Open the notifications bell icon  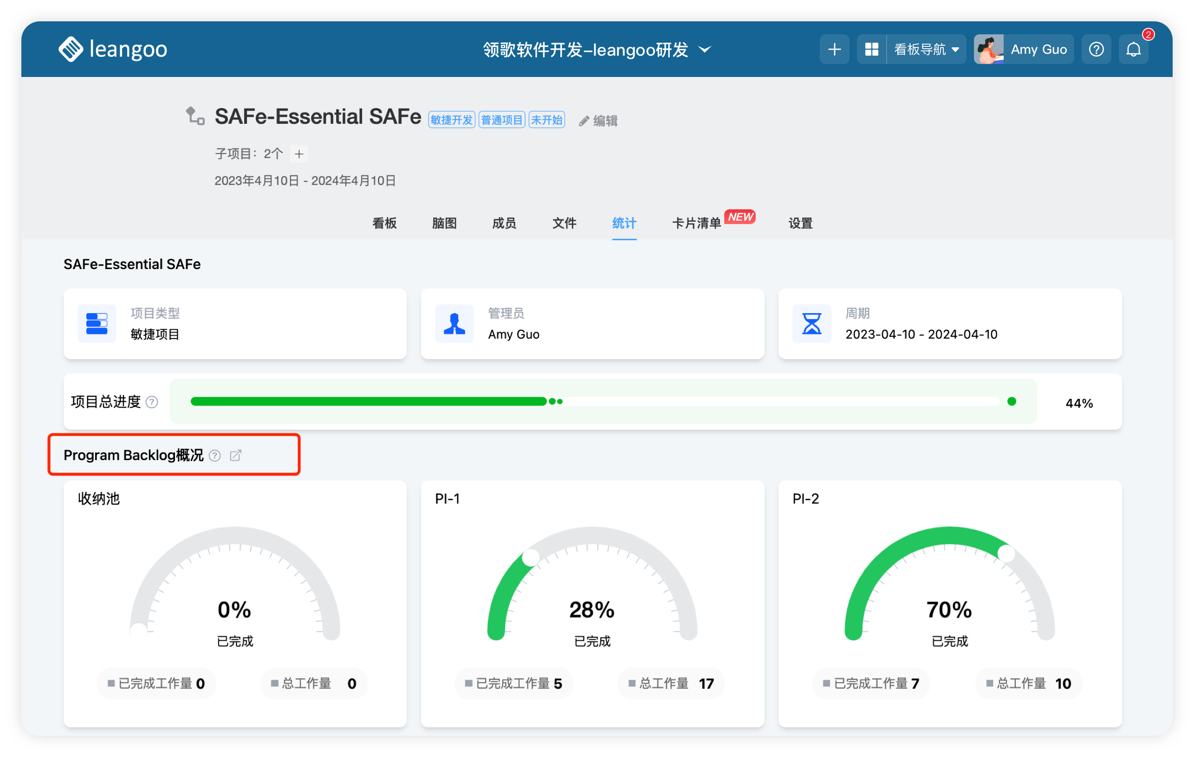[1133, 49]
